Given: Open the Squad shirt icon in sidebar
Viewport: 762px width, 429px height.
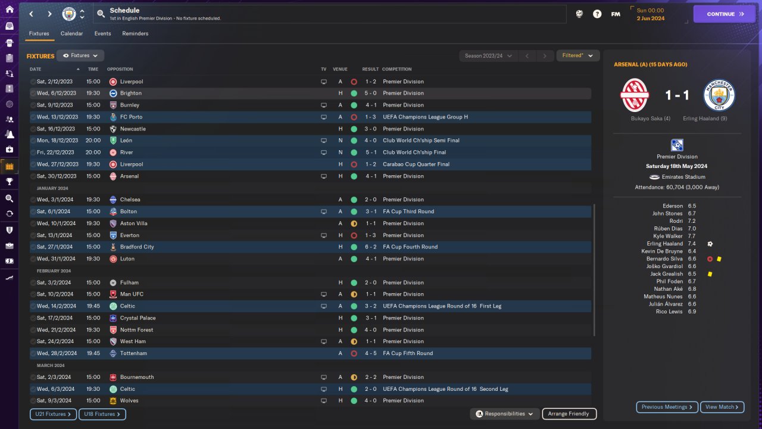Looking at the screenshot, I should [x=9, y=43].
